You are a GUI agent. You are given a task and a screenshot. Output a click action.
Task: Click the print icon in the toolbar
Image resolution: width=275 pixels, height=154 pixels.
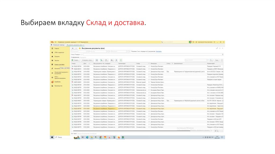pyautogui.click(x=112, y=60)
